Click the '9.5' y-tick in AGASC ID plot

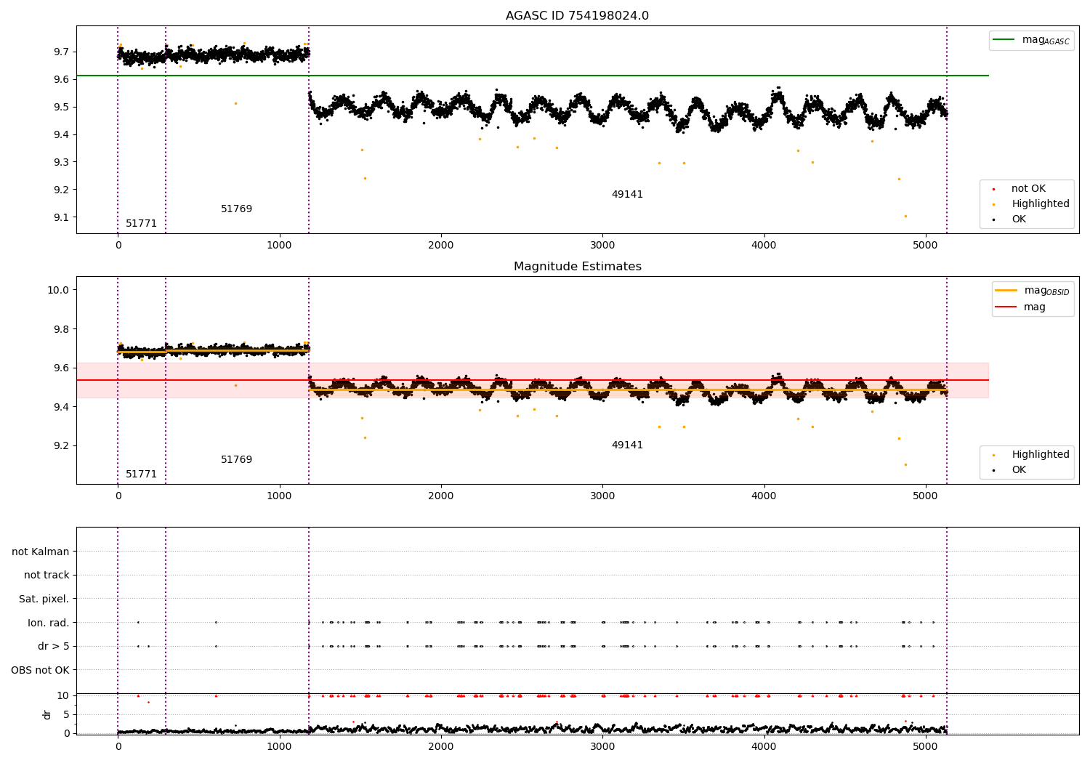coord(61,108)
